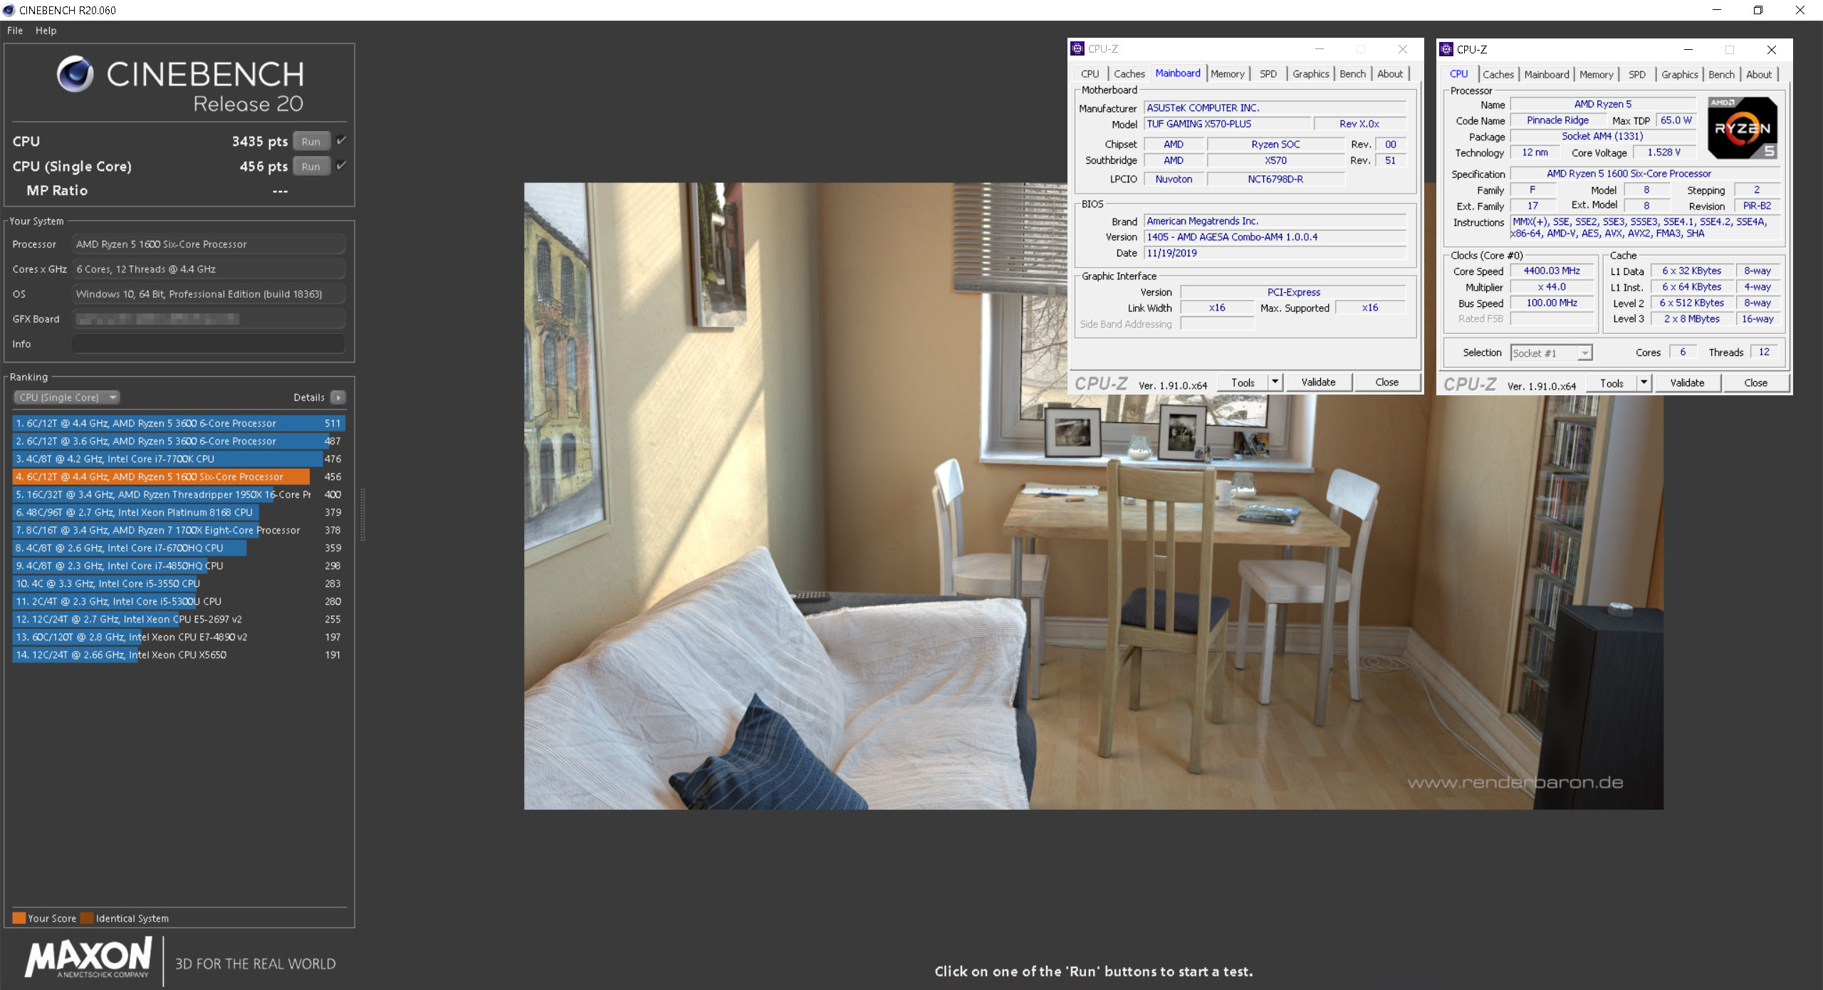The image size is (1823, 990).
Task: Toggle the CPU test checkmark
Action: 341,140
